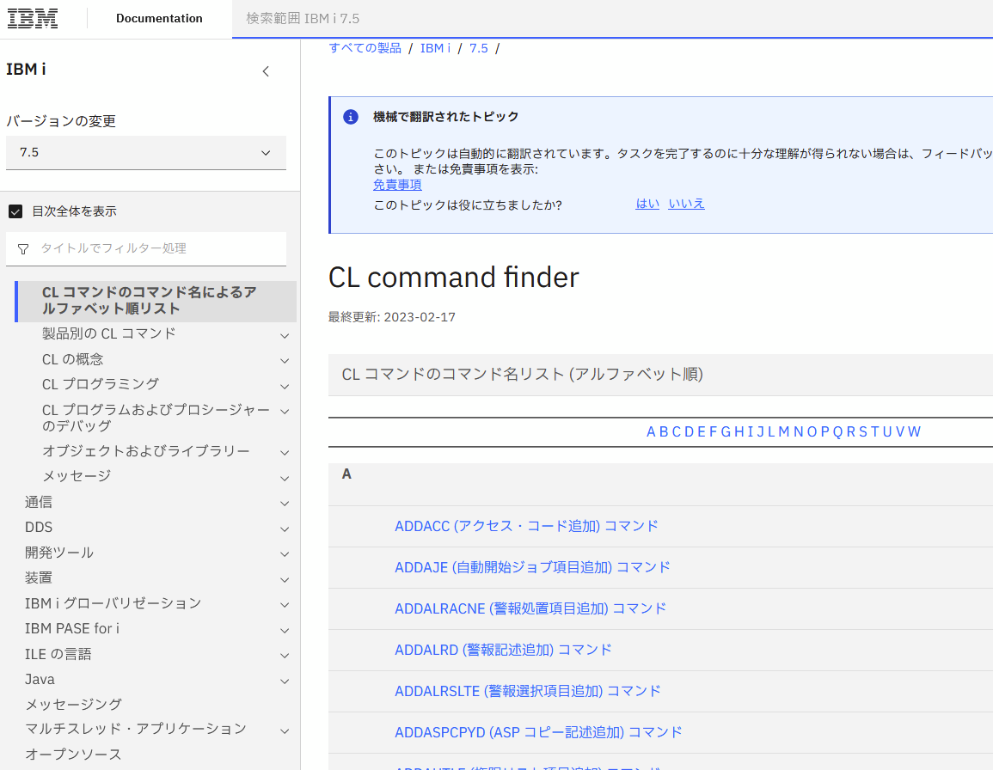Expand the IBM PASE for i section

[x=284, y=629]
